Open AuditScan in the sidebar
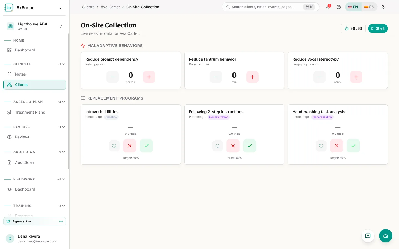 [35, 162]
